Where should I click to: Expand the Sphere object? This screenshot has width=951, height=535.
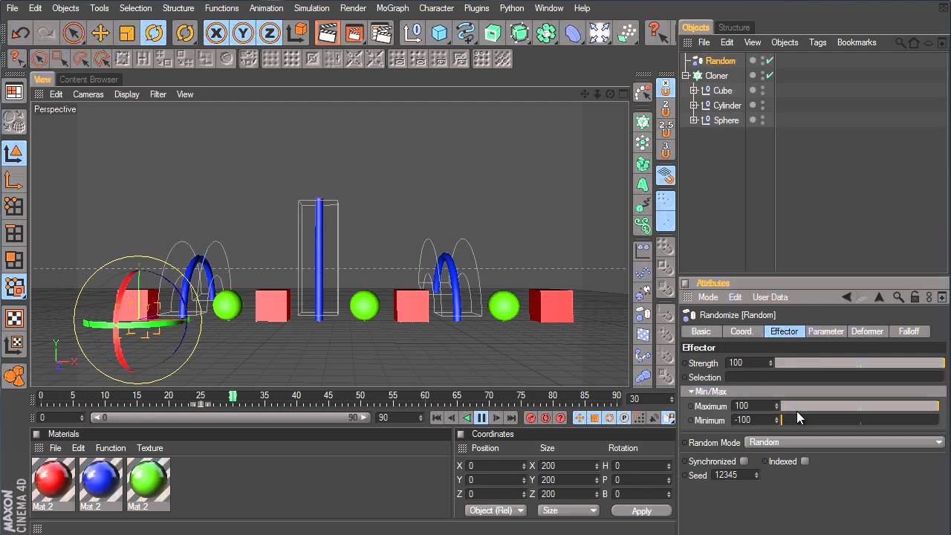point(694,120)
